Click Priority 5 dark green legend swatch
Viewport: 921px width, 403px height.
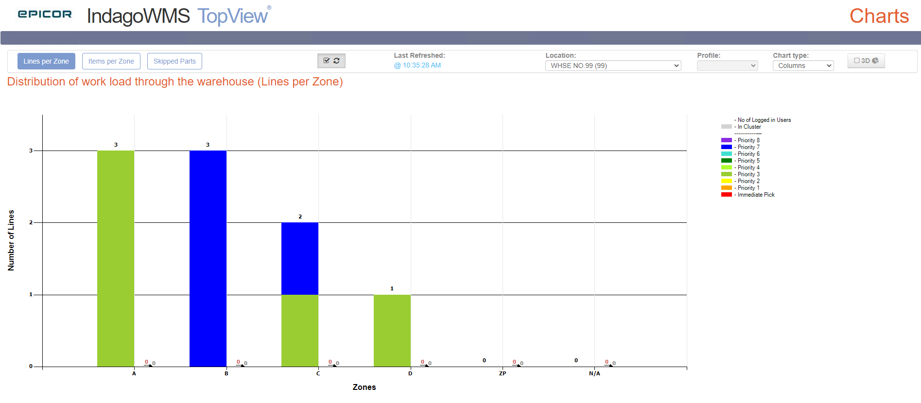[727, 161]
